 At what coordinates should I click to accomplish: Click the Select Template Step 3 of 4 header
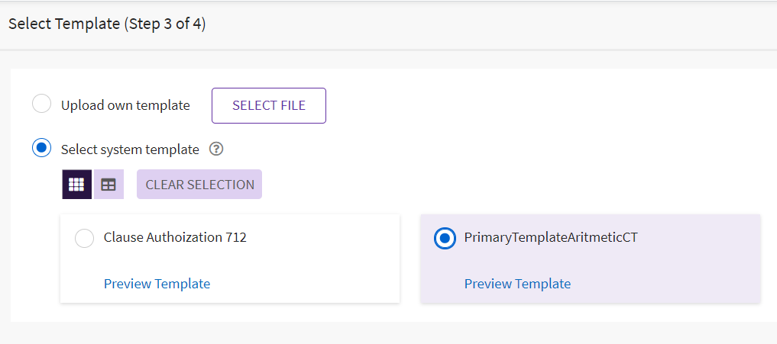click(107, 24)
